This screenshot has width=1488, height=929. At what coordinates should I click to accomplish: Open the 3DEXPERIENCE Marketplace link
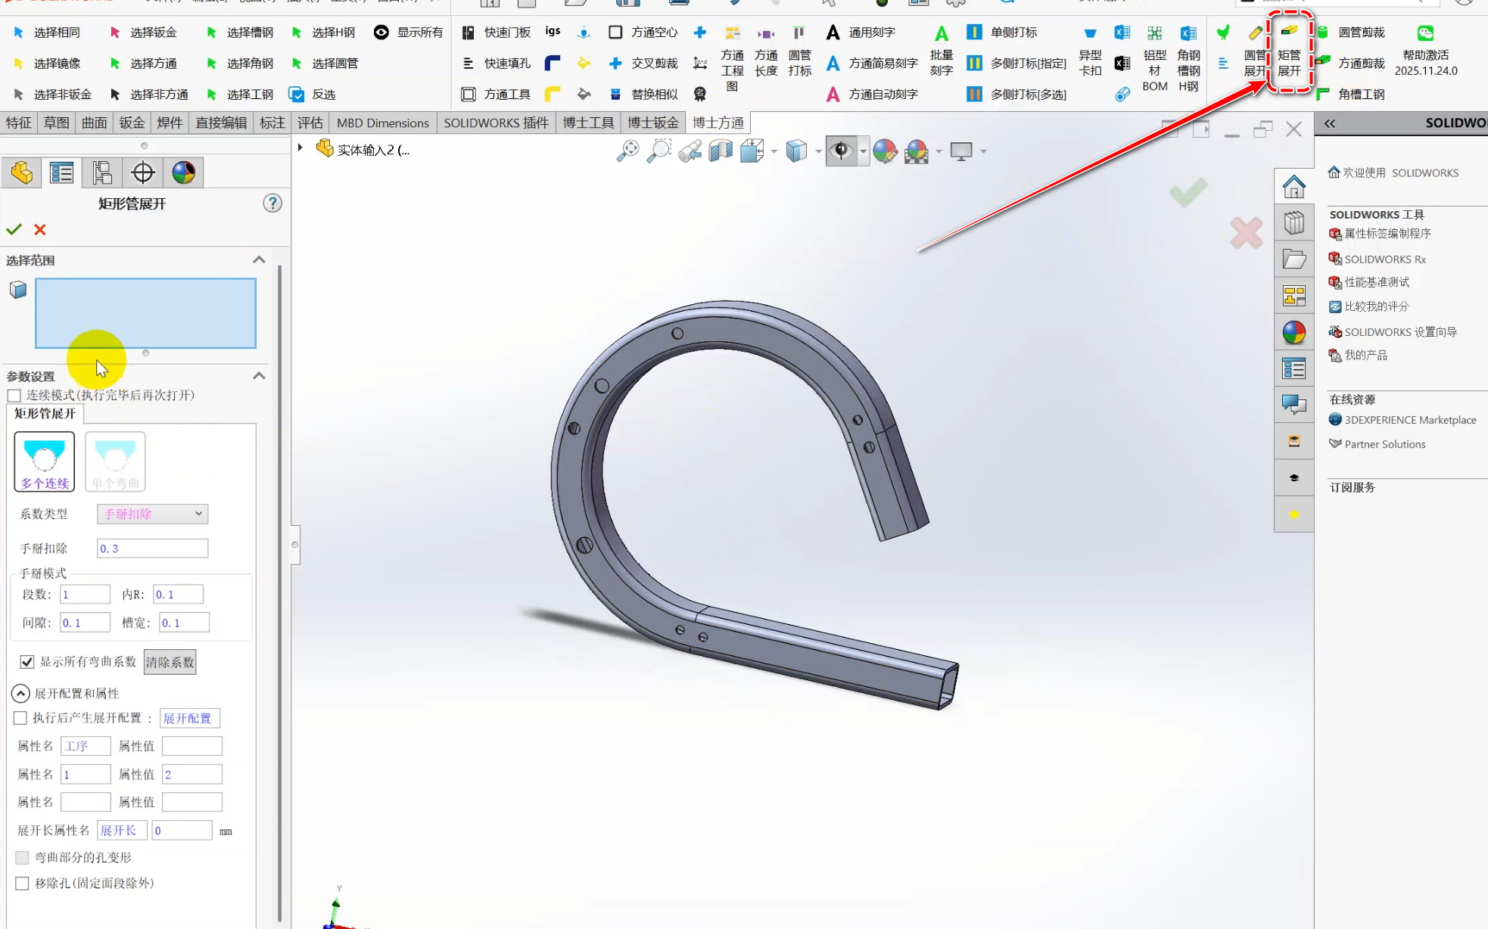coord(1409,420)
